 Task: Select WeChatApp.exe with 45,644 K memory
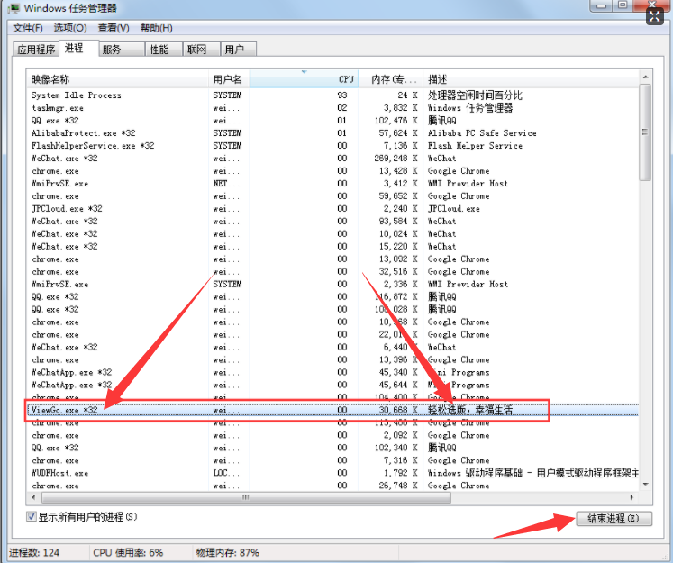[x=332, y=385]
